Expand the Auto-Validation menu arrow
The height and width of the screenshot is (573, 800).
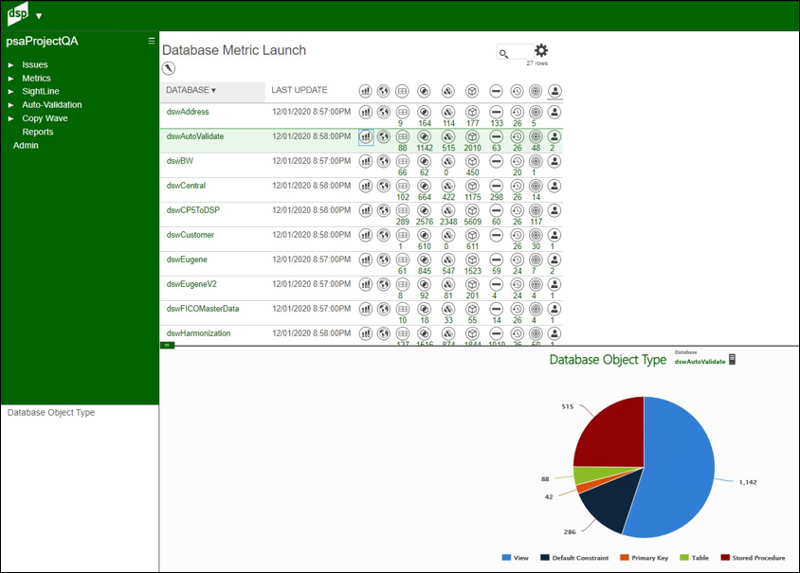10,105
